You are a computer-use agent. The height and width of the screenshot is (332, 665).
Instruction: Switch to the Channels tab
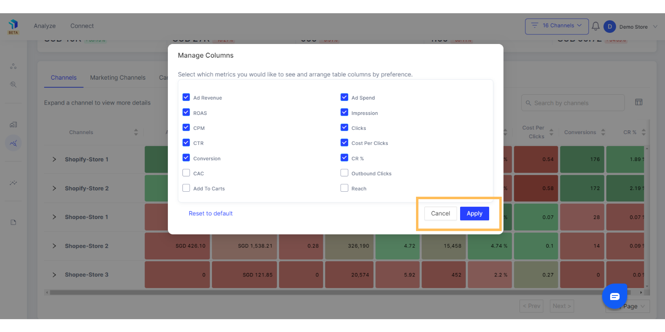(64, 78)
